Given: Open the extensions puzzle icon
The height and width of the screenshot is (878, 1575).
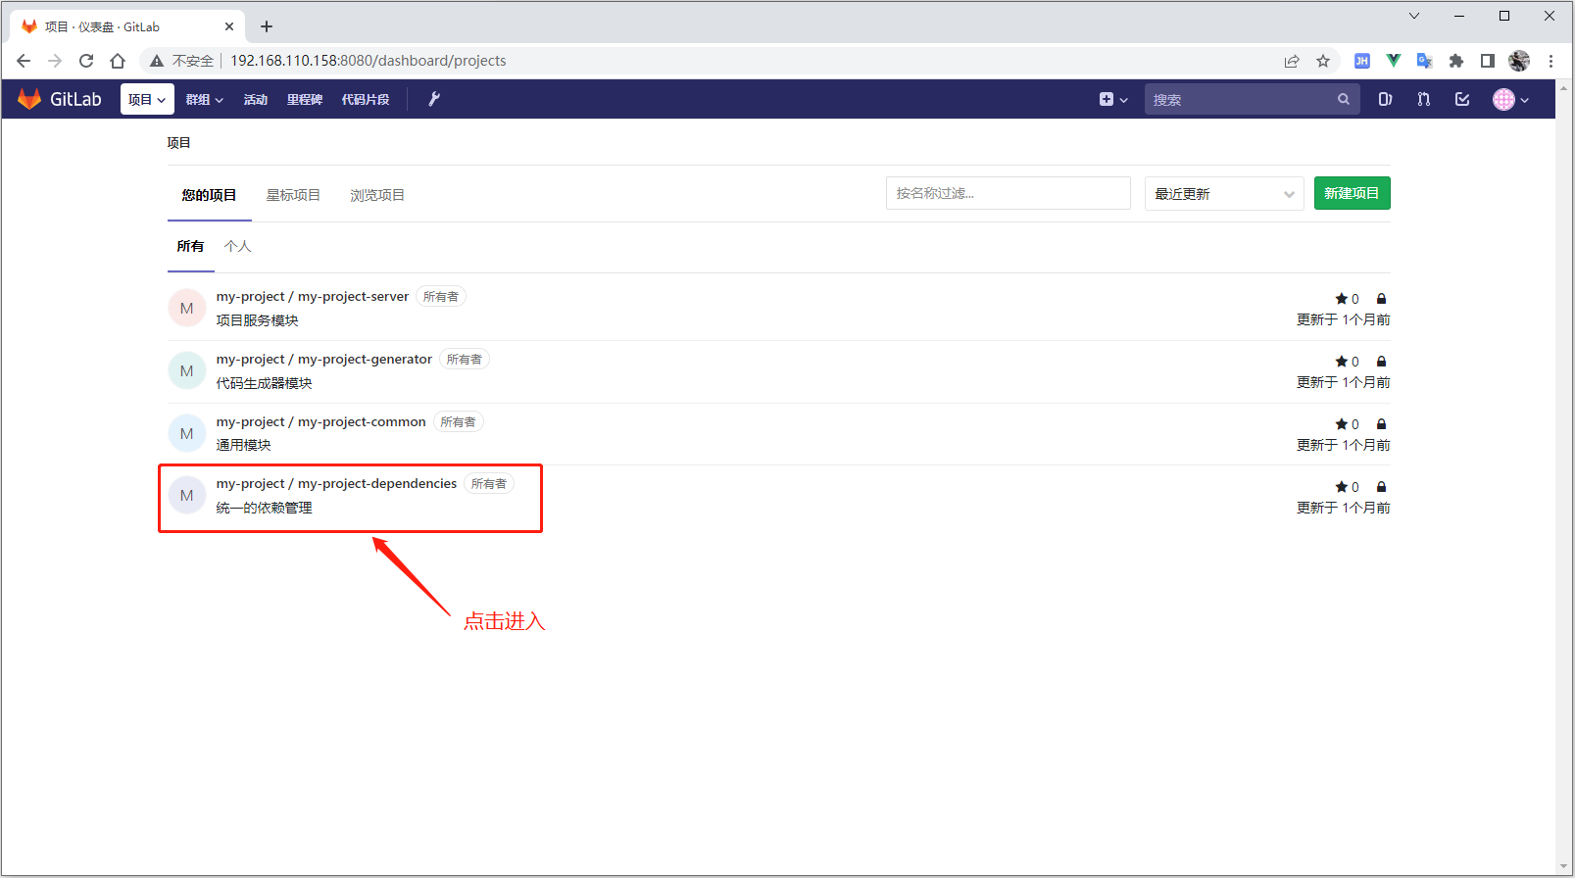Looking at the screenshot, I should pos(1456,61).
